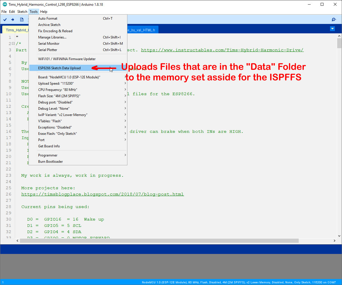This screenshot has width=342, height=285.
Task: Click the scroll right arrow of editor
Action: click(334, 241)
